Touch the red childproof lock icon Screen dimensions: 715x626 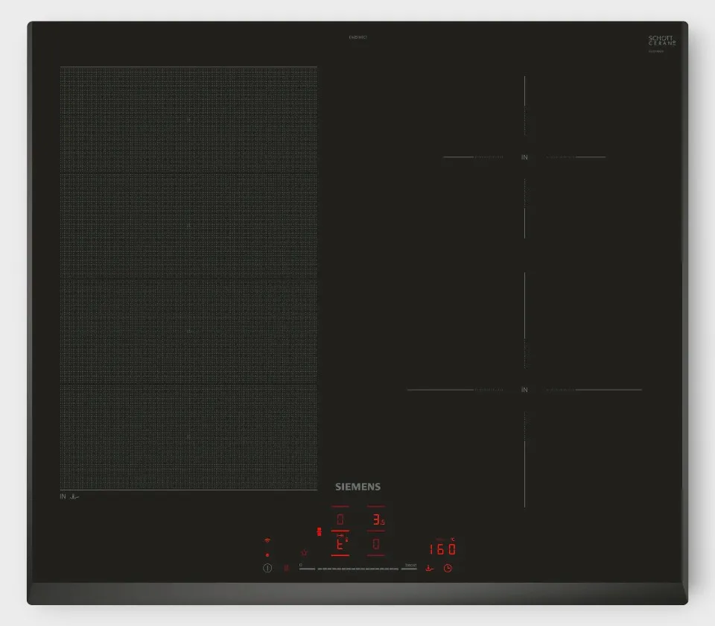[x=303, y=552]
